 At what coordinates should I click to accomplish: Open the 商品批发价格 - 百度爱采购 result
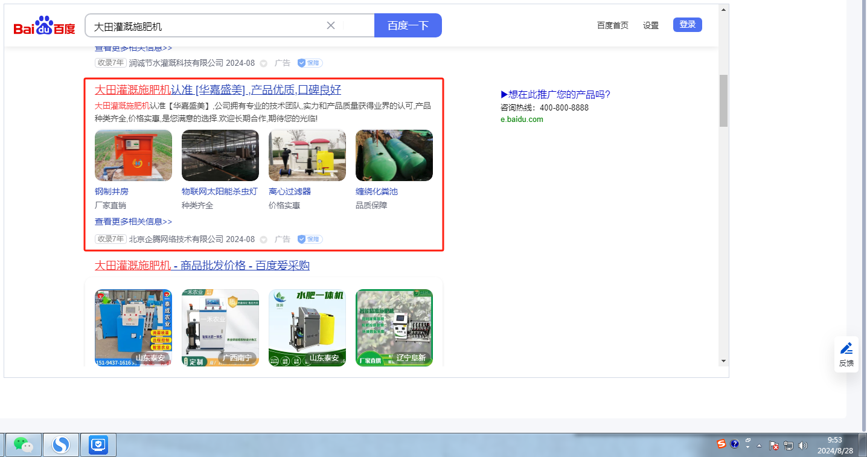(x=202, y=266)
